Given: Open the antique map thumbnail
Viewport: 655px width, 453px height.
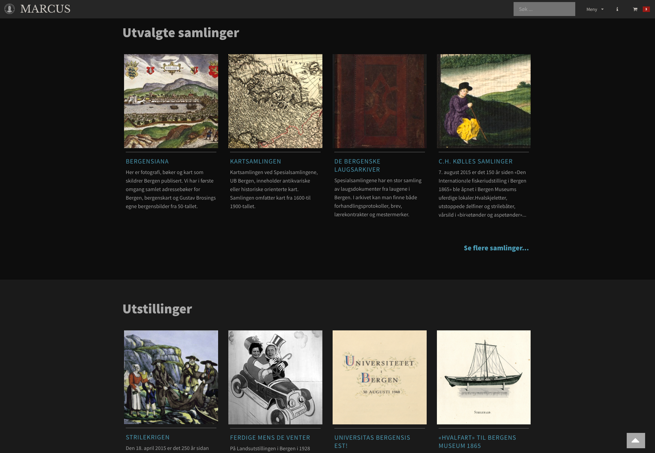Looking at the screenshot, I should click(x=275, y=101).
